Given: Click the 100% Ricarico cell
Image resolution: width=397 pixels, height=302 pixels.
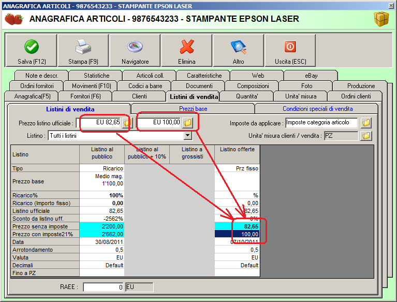Looking at the screenshot, I should 102,195.
